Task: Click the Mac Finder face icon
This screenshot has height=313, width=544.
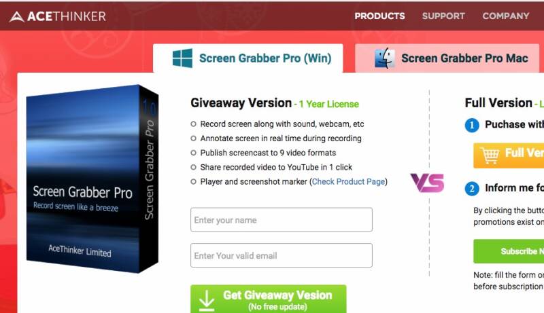Action: (385, 58)
